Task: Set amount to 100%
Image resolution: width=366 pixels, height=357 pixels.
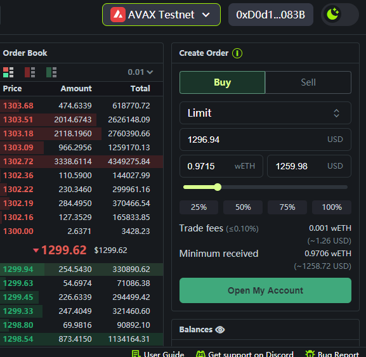Action: click(x=332, y=207)
